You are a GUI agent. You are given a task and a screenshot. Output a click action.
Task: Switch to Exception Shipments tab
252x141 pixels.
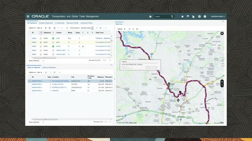[46, 23]
